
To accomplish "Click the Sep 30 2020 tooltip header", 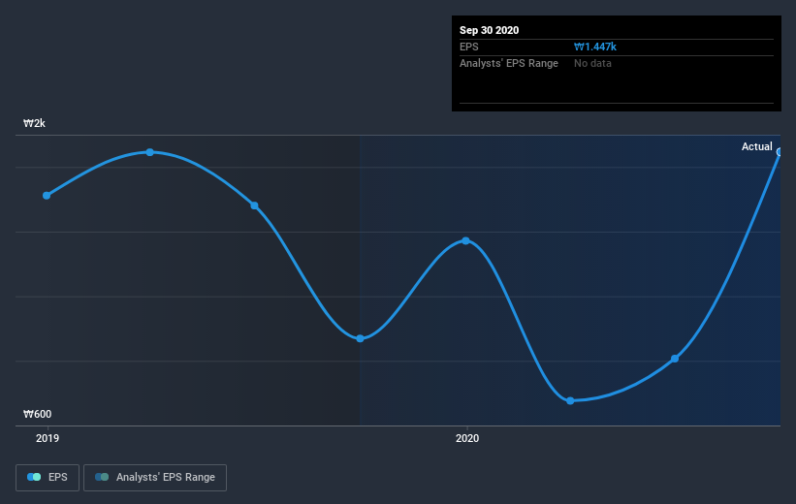I will pyautogui.click(x=490, y=30).
